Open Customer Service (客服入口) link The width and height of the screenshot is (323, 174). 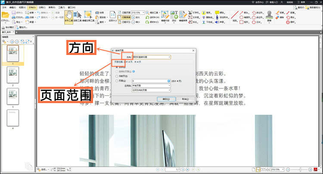click(272, 2)
